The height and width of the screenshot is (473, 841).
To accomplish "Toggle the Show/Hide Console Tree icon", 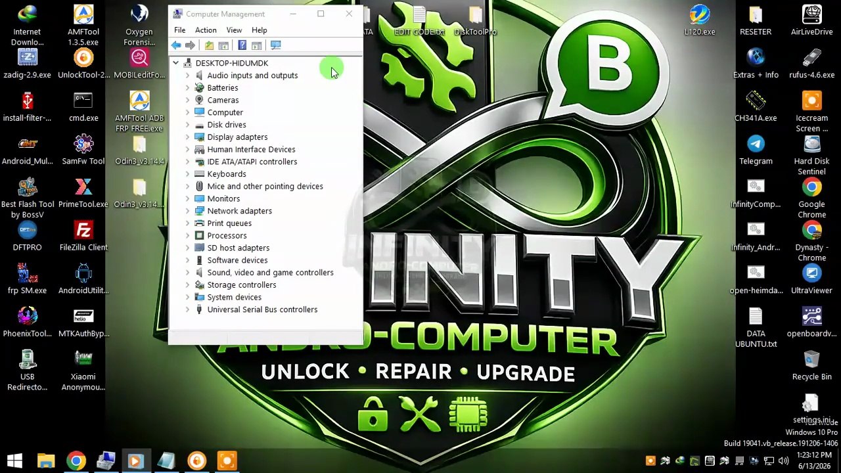I will pyautogui.click(x=223, y=45).
